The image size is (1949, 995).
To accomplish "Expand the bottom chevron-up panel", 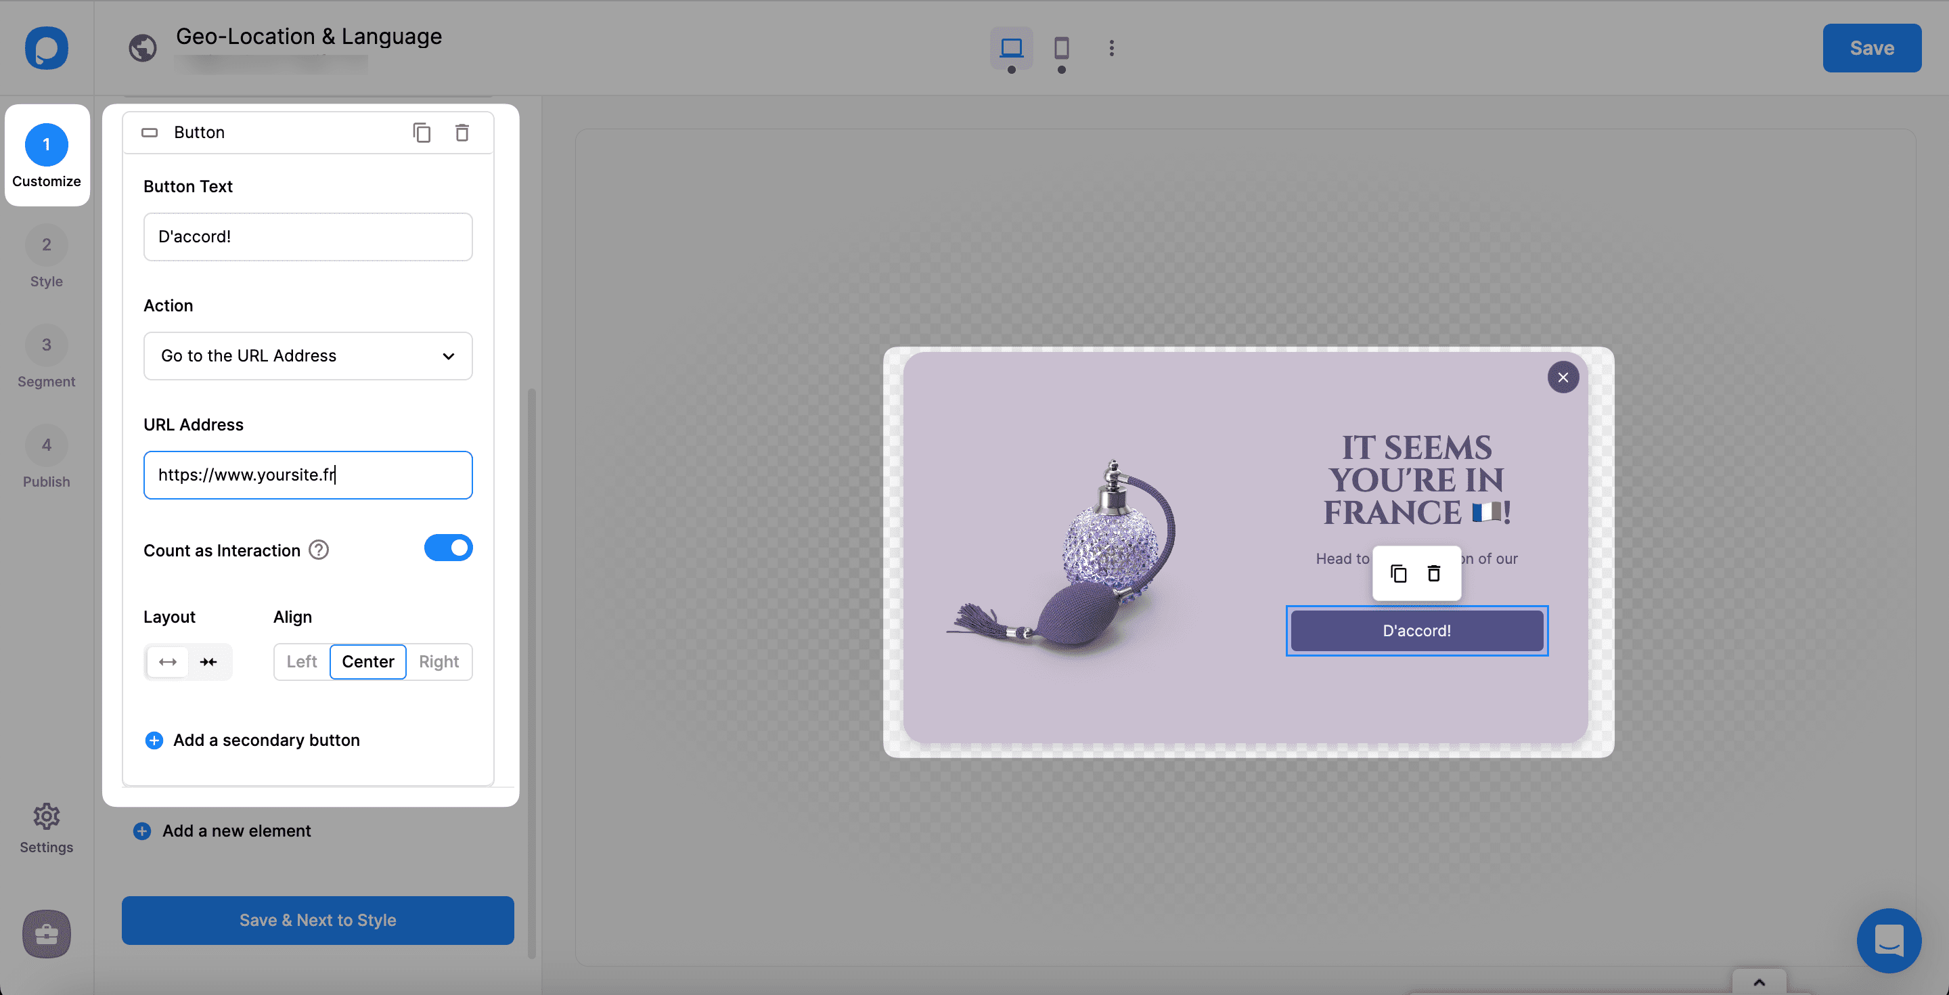I will pyautogui.click(x=1759, y=982).
